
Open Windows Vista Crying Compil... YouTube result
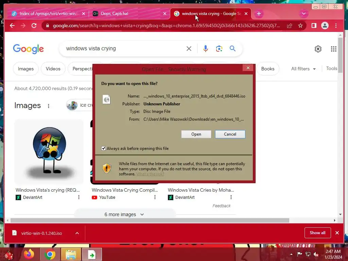click(125, 190)
